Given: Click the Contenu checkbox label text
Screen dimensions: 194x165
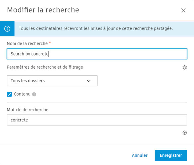Looking at the screenshot, I should point(22,94).
